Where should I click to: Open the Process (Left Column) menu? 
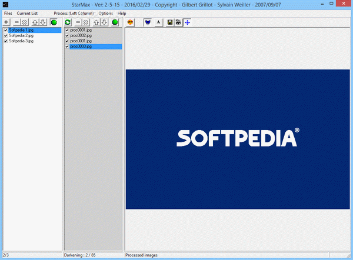tap(74, 14)
